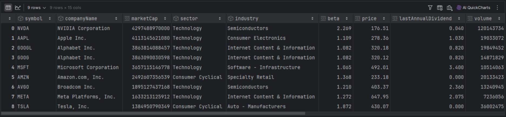The image size is (506, 117).
Task: Click the volume column header
Action: click(x=483, y=19)
